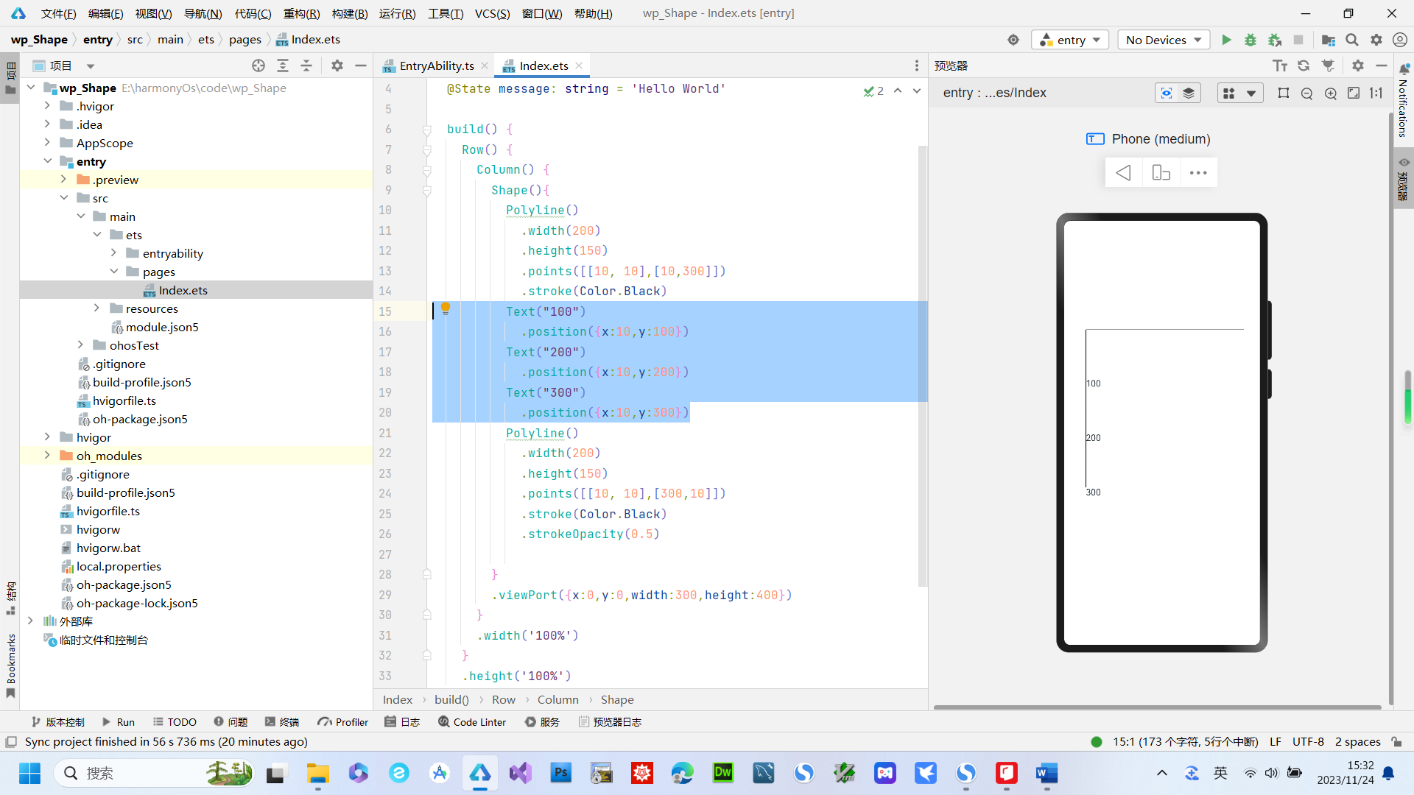Viewport: 1414px width, 795px height.
Task: Click the previewer horizontal scrollbar
Action: (1157, 707)
